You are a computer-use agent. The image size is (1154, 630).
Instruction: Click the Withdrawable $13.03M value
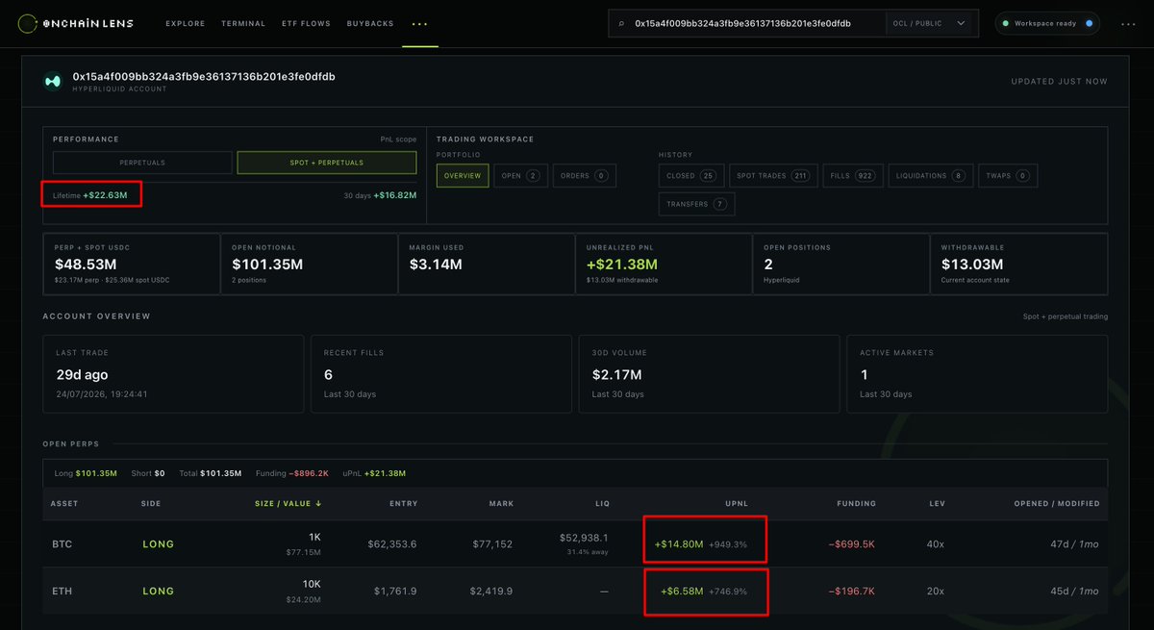point(971,265)
